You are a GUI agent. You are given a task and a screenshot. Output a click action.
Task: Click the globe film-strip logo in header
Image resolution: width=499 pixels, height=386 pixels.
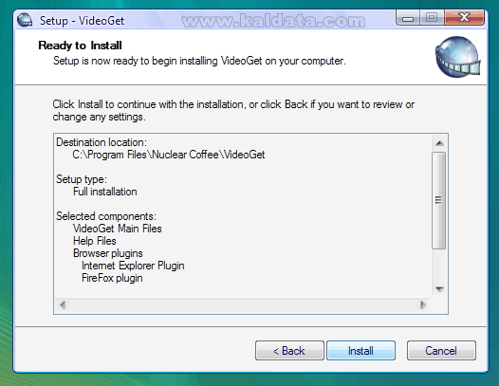pyautogui.click(x=457, y=57)
